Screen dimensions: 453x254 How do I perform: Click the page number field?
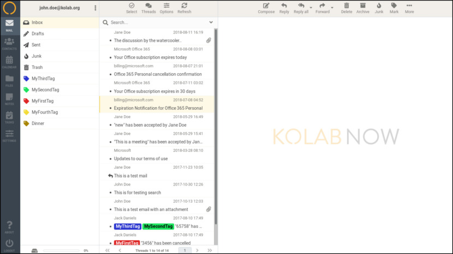[x=185, y=250]
